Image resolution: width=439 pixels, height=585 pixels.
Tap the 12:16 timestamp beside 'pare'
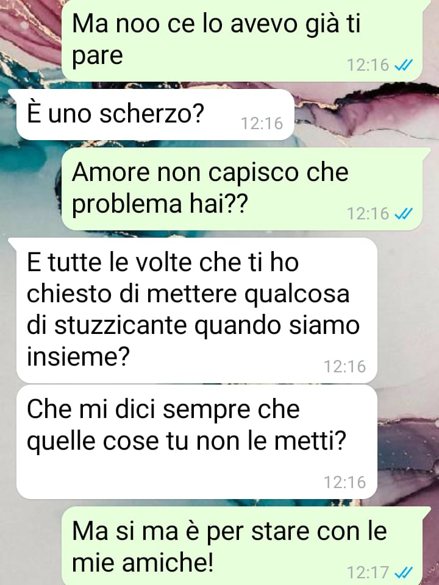point(368,65)
